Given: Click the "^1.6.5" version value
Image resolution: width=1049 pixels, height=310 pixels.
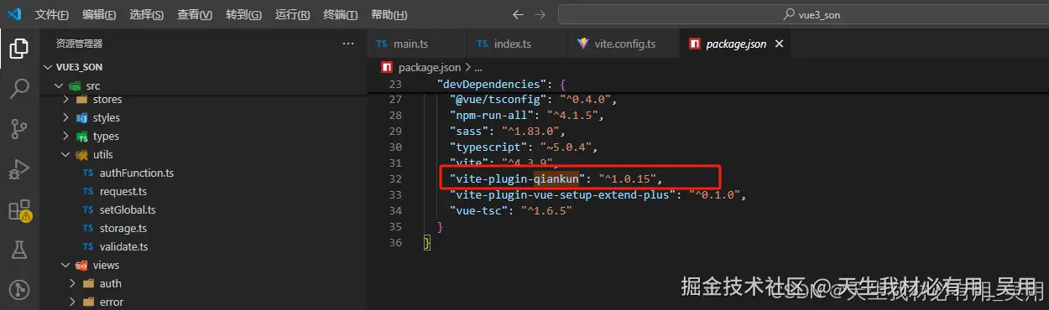Looking at the screenshot, I should 546,210.
